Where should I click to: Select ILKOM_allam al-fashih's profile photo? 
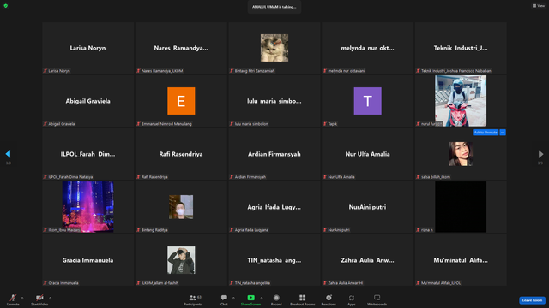pos(181,260)
